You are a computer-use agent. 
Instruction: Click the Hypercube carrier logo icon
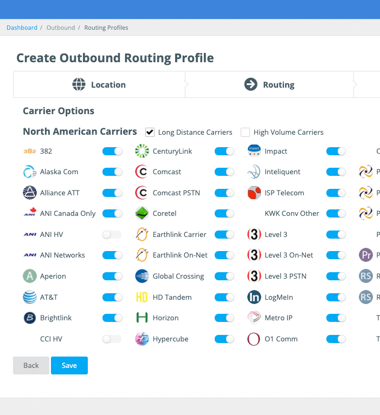(142, 339)
